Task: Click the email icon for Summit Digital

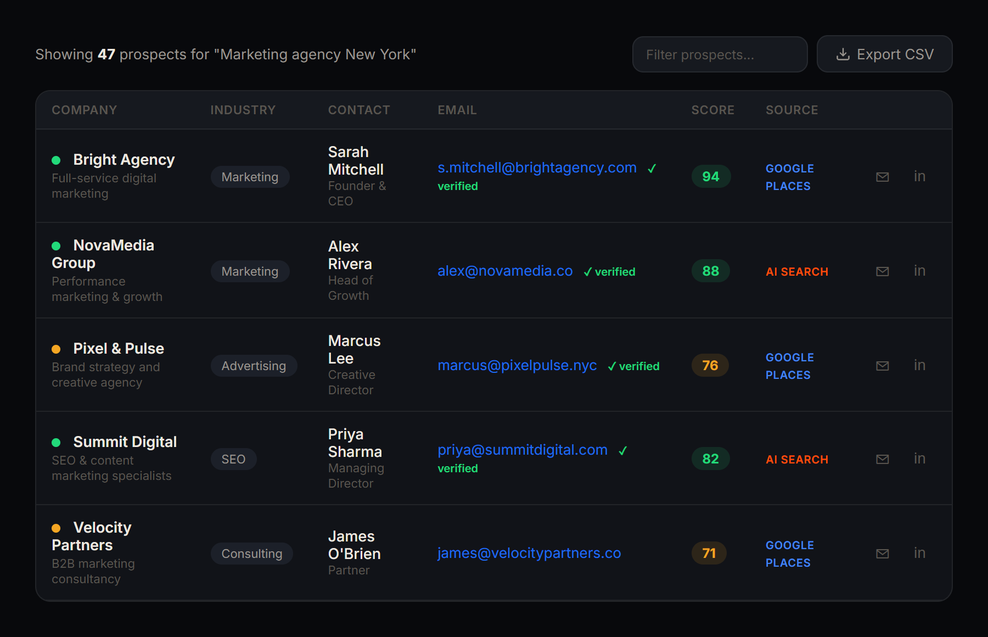Action: point(882,459)
